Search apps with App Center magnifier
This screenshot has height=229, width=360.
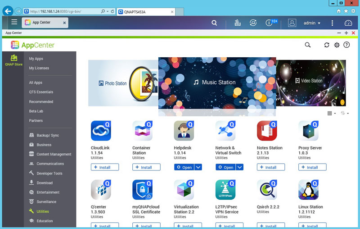tap(308, 45)
